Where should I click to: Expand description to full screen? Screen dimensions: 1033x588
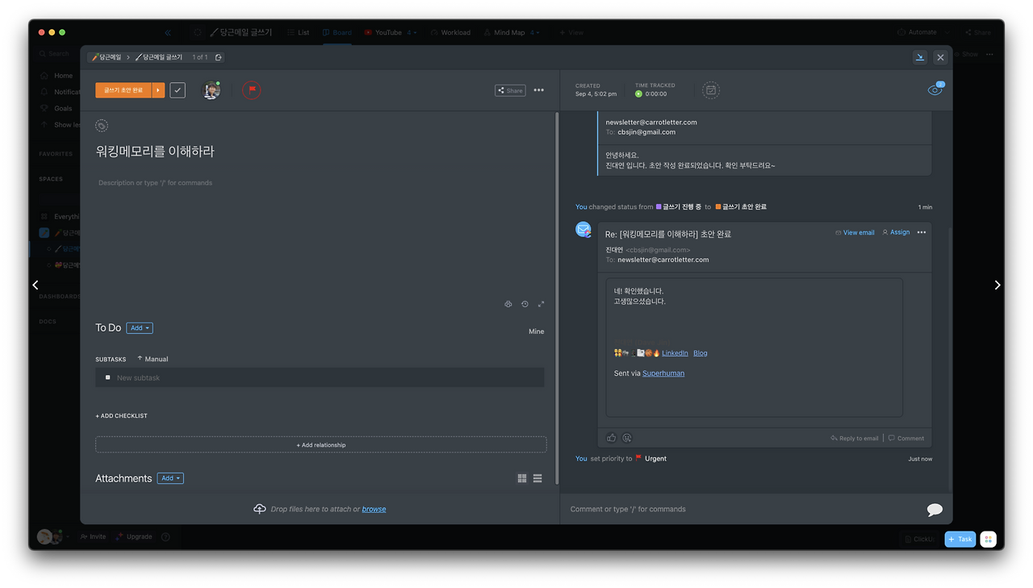[x=541, y=304]
